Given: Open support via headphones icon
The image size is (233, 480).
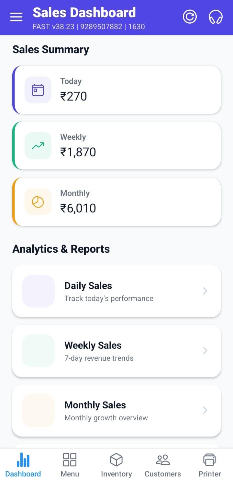Looking at the screenshot, I should pos(216,17).
